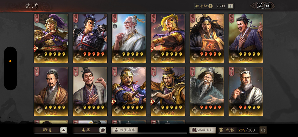Open the magnifier search icon
Viewport: 298px width, 137px height.
[x=263, y=130]
